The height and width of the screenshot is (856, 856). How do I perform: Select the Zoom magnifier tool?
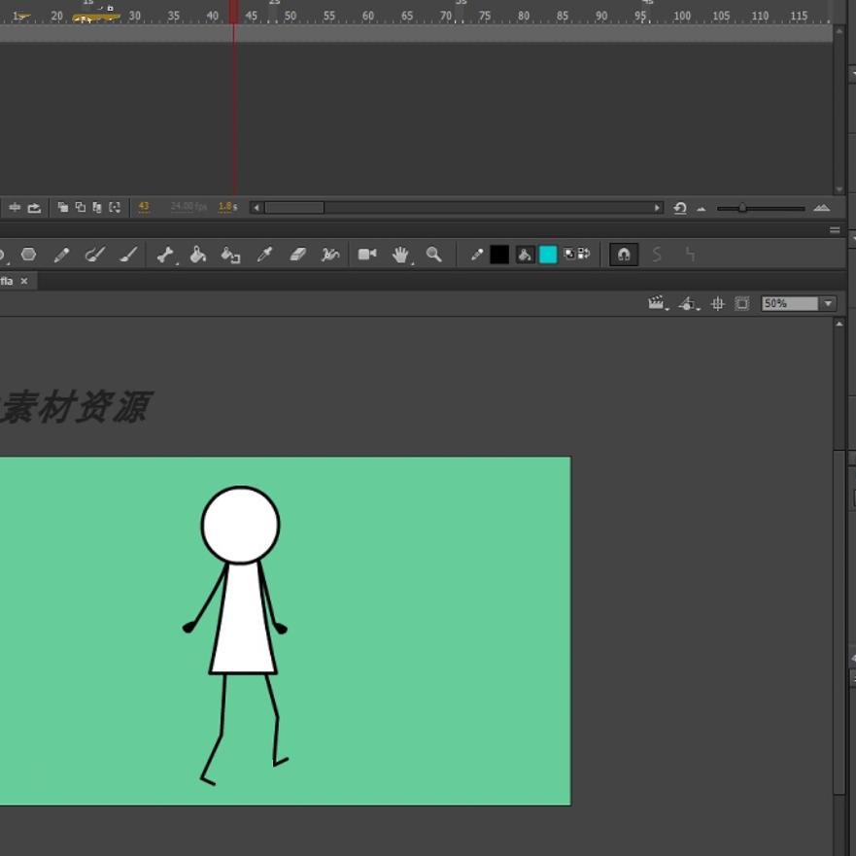click(434, 255)
